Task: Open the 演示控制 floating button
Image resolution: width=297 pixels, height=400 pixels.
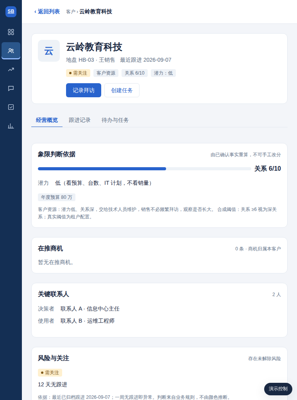Action: pos(278,389)
